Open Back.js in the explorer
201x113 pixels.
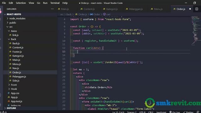point(16,43)
